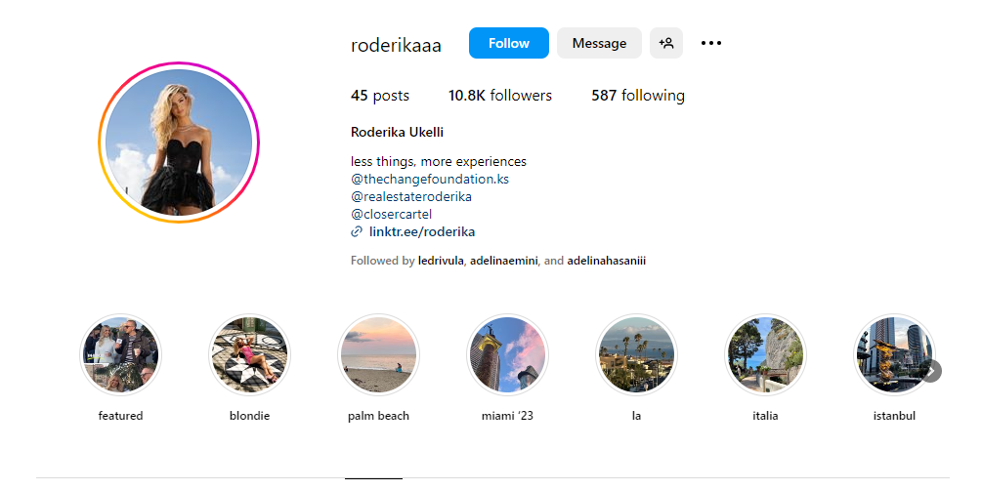The width and height of the screenshot is (982, 491).
Task: Open the miami '23 highlight
Action: pos(507,354)
